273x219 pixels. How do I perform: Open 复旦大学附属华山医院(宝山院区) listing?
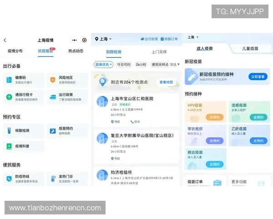[x=136, y=146]
